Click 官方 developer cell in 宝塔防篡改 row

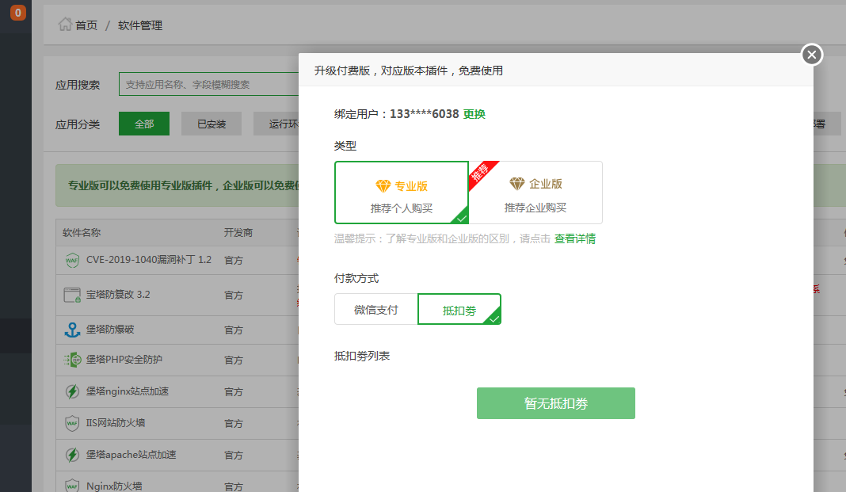coord(234,295)
